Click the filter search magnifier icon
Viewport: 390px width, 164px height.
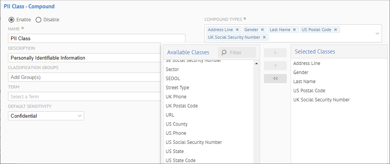click(224, 52)
